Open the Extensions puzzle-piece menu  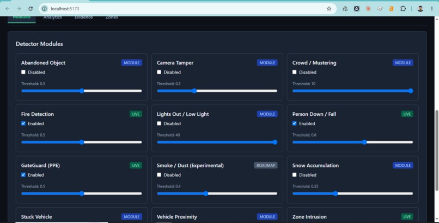403,9
